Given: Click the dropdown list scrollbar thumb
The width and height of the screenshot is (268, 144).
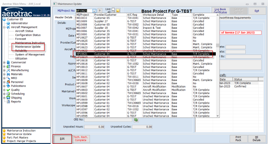Looking at the screenshot, I should [218, 46].
